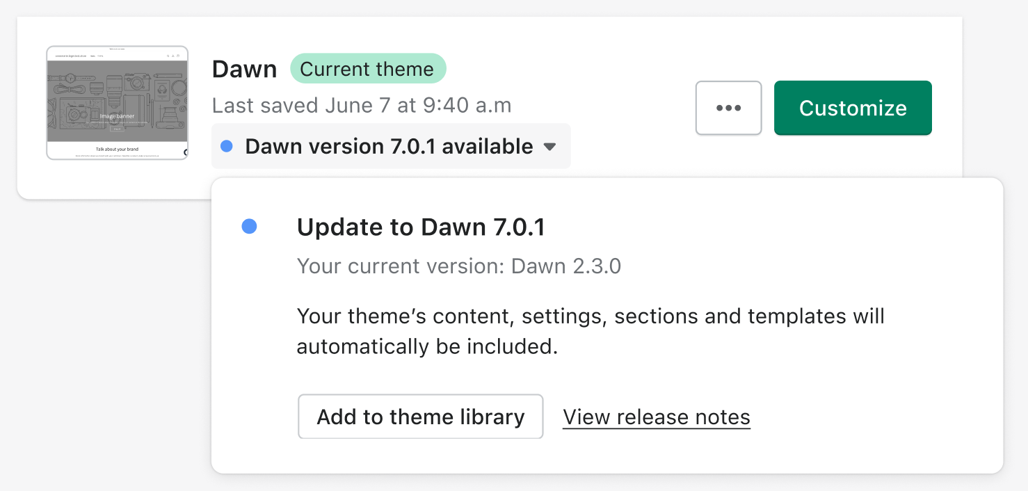Click Talk about your brand in preview

point(117,149)
